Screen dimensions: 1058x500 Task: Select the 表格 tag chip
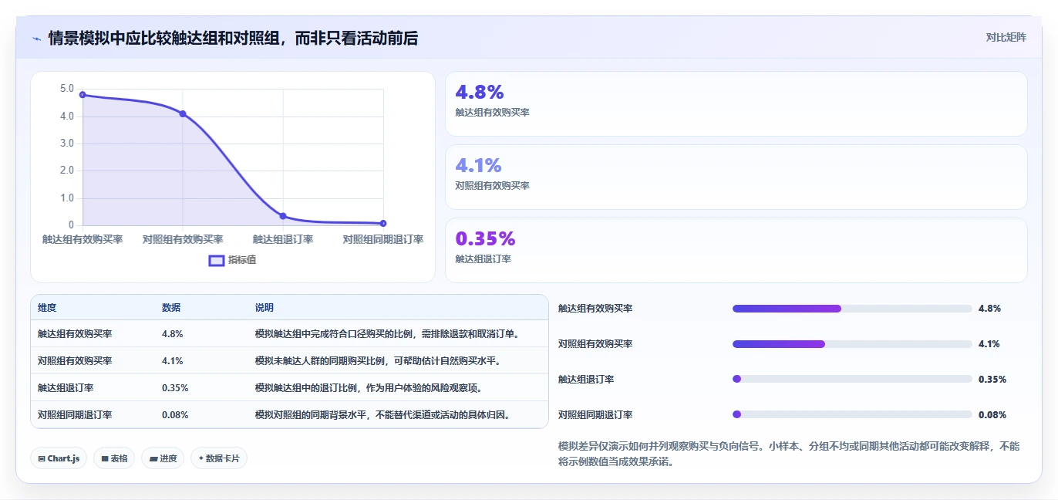point(114,458)
